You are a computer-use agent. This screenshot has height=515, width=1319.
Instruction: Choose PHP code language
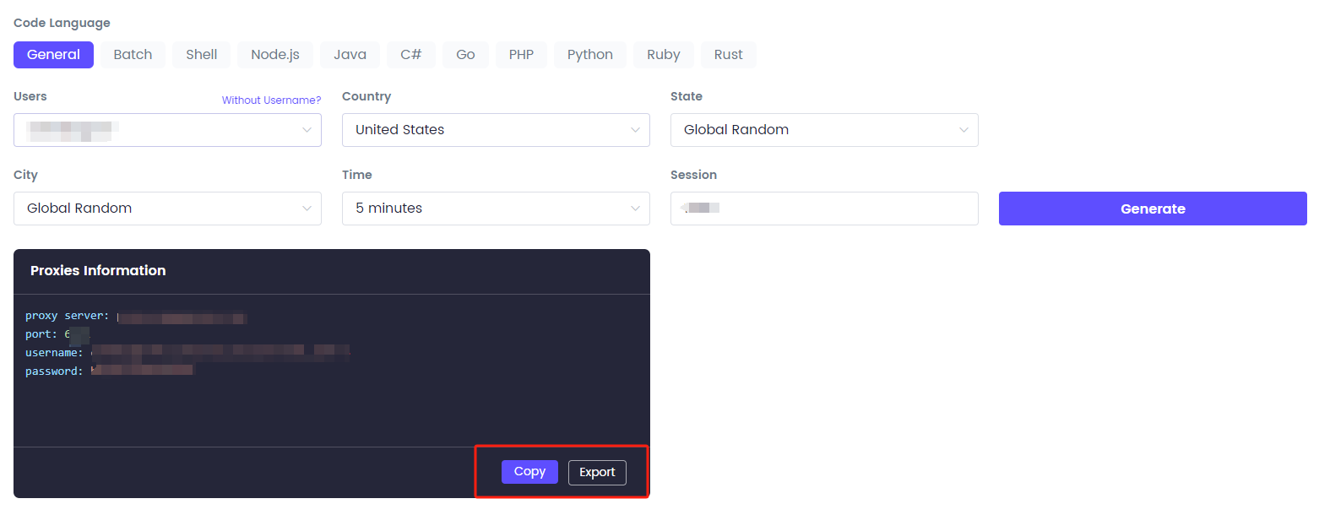[521, 55]
